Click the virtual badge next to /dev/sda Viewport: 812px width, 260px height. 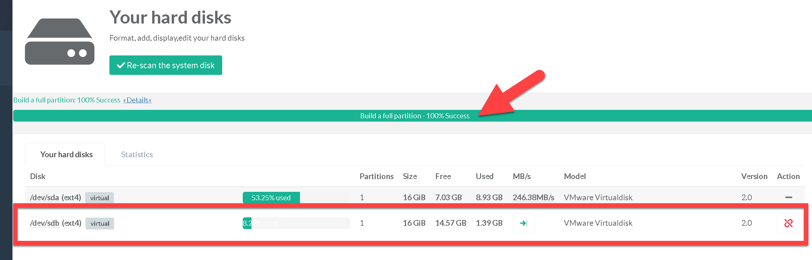click(99, 198)
